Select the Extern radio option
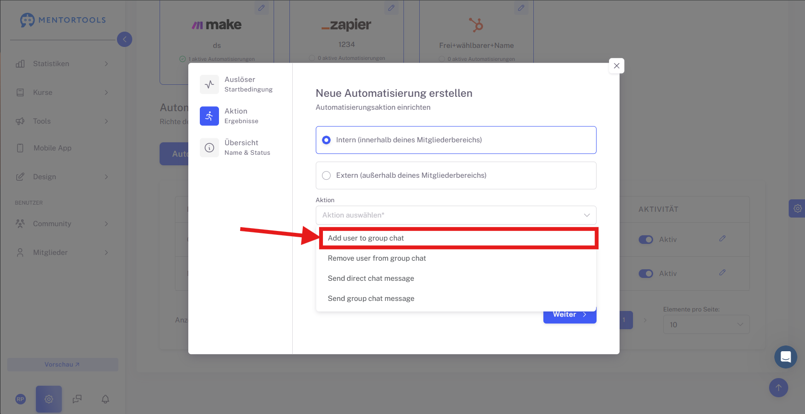Screen dimensions: 805x414 [326, 175]
